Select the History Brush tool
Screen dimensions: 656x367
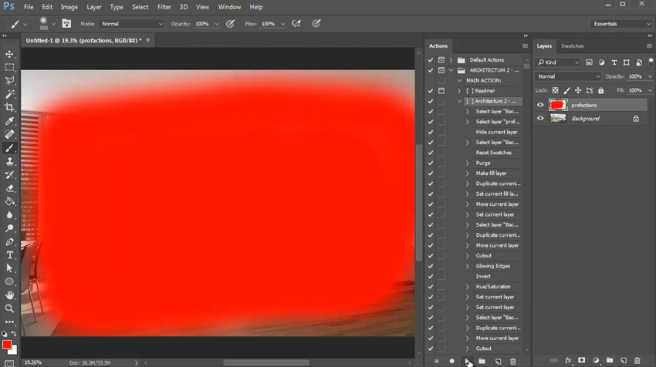(x=9, y=175)
